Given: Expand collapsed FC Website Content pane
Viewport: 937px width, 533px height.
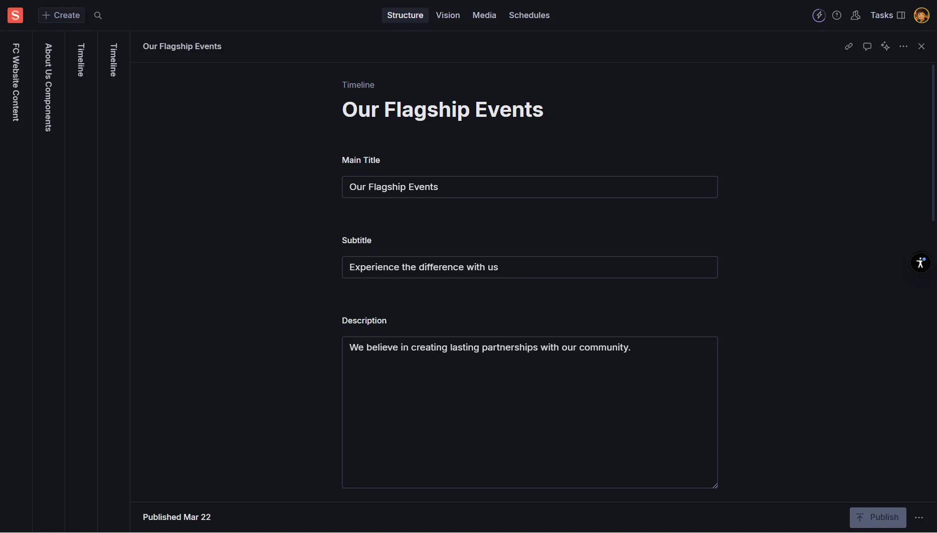Looking at the screenshot, I should pyautogui.click(x=16, y=82).
